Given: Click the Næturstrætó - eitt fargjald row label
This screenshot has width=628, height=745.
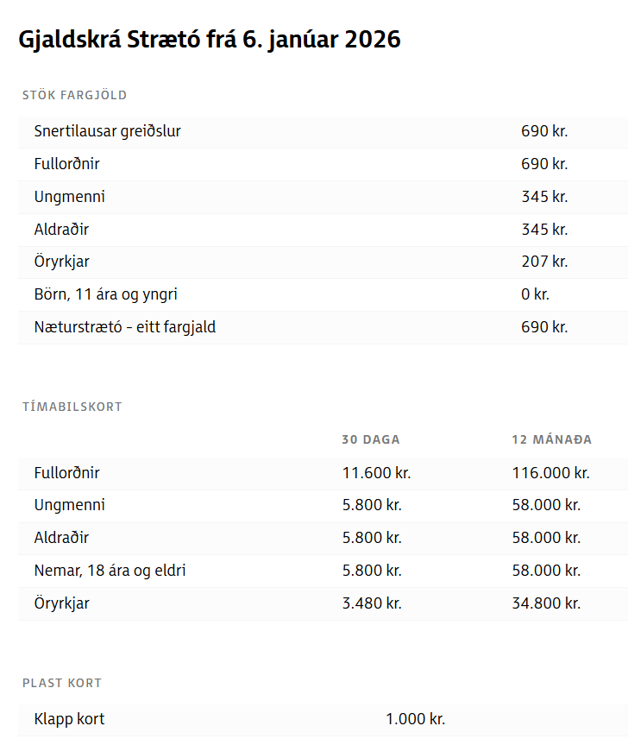Looking at the screenshot, I should tap(125, 327).
